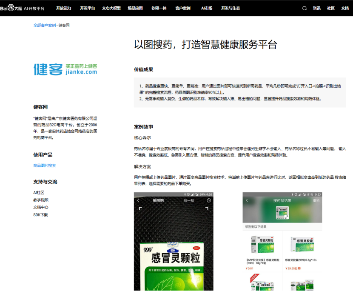Open the 教学视频 sidebar link

tap(40, 199)
